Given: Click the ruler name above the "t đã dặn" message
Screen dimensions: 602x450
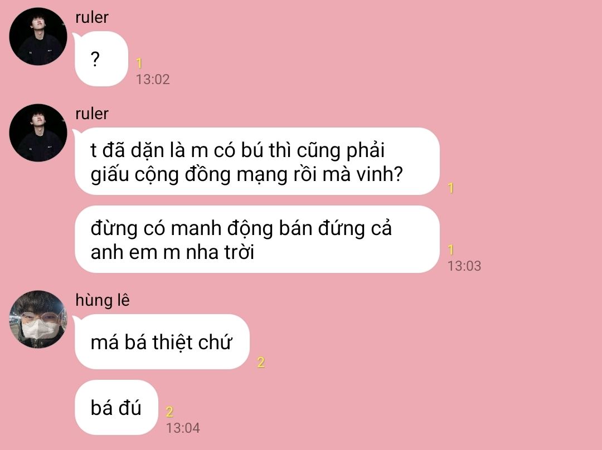Looking at the screenshot, I should pos(92,114).
